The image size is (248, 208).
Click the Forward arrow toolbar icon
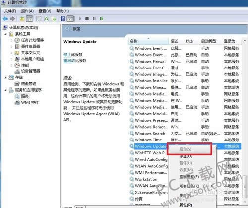12,19
